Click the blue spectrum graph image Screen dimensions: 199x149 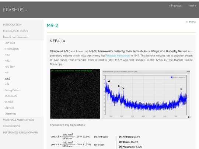tap(146, 94)
